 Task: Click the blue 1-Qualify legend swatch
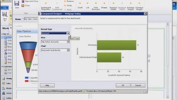click(x=27, y=78)
